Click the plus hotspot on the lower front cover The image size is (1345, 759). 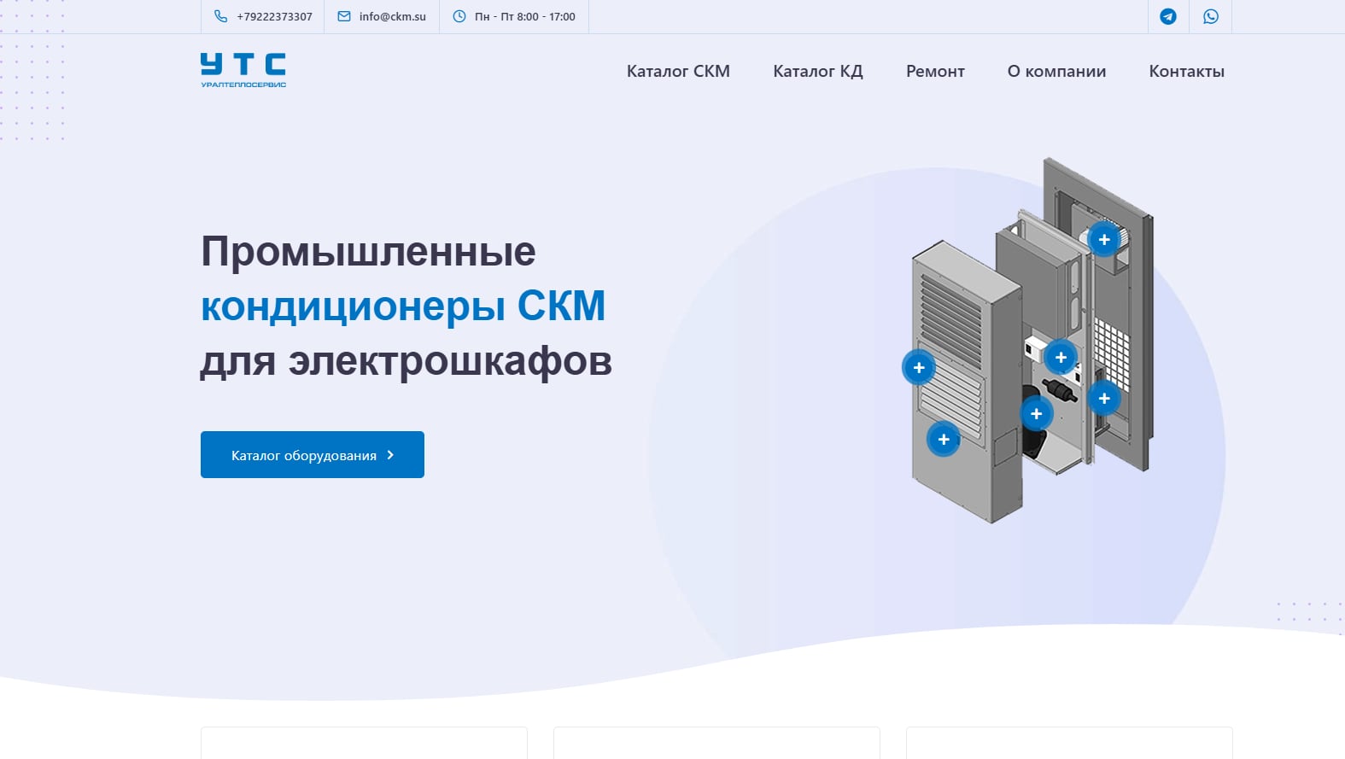tap(944, 440)
